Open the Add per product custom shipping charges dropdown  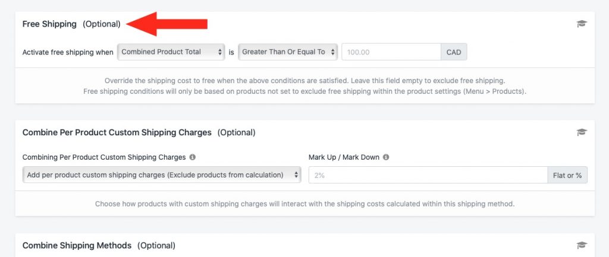pos(162,175)
